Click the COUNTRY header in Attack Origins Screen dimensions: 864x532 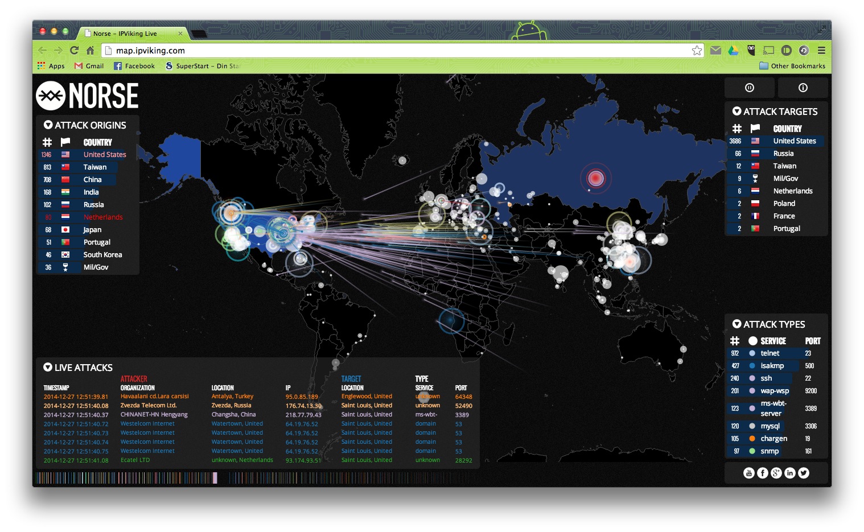pos(98,142)
